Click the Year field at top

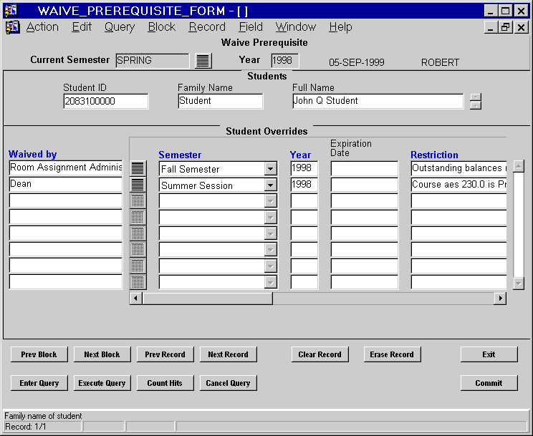tap(285, 60)
